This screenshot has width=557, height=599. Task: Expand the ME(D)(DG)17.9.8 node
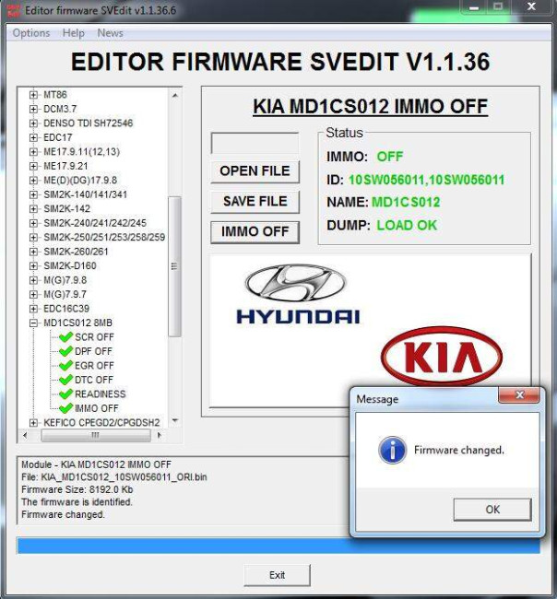click(33, 181)
